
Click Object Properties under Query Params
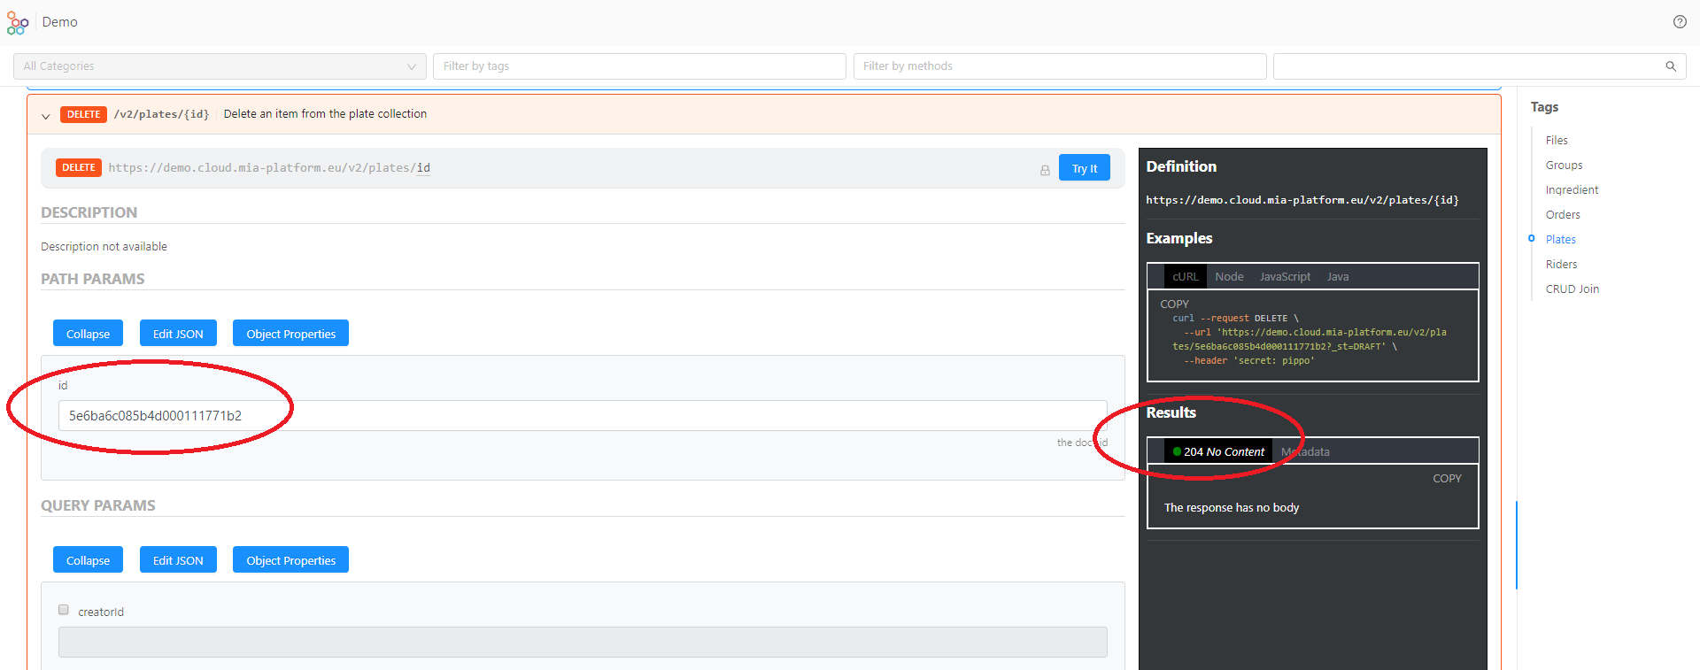(x=290, y=560)
